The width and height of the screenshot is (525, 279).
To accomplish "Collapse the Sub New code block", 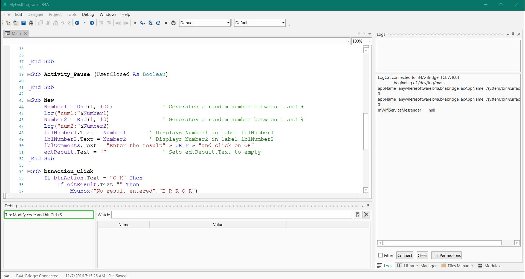I will click(29, 100).
